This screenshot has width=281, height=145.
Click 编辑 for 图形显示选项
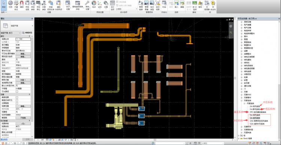pos(23,56)
